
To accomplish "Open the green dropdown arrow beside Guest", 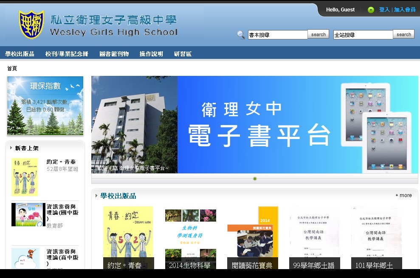I will [x=371, y=10].
